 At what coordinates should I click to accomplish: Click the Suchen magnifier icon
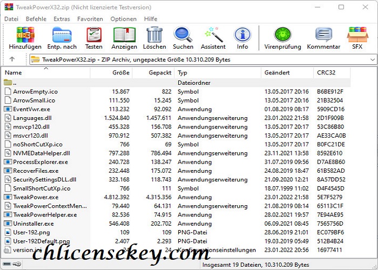click(x=183, y=35)
